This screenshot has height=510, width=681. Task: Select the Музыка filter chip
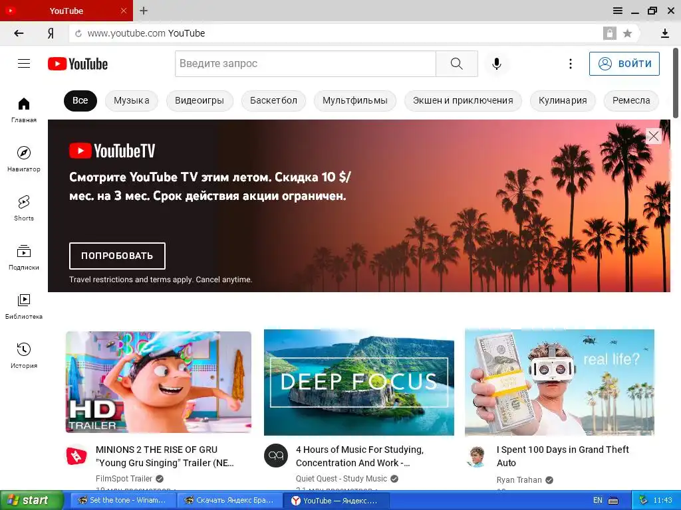pyautogui.click(x=132, y=101)
